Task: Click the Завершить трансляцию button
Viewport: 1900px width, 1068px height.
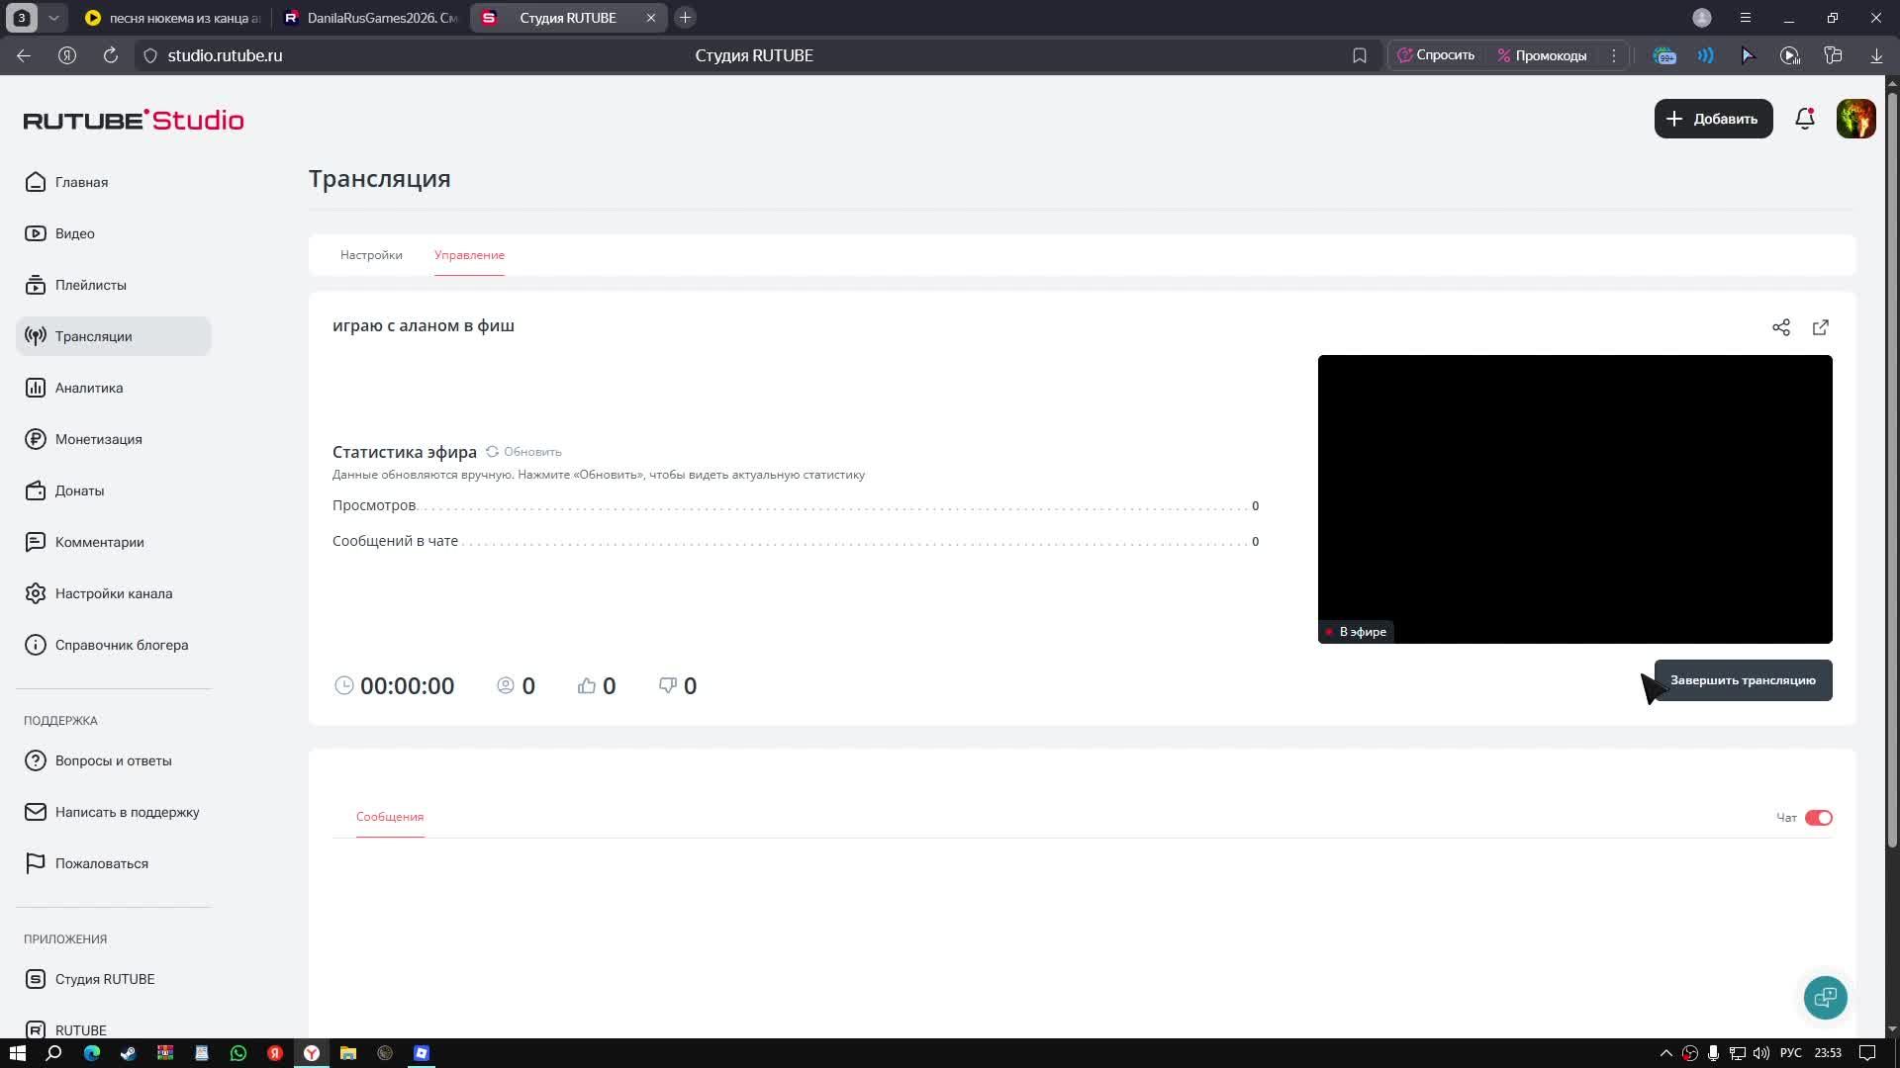Action: tap(1743, 680)
